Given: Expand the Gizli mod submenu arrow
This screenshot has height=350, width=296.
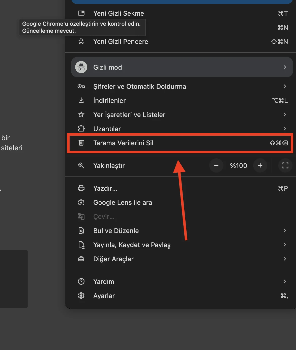Looking at the screenshot, I should click(x=285, y=67).
